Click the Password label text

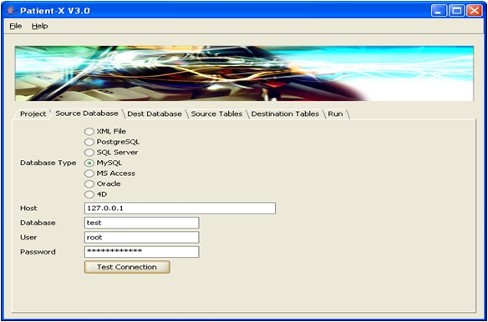pos(38,252)
